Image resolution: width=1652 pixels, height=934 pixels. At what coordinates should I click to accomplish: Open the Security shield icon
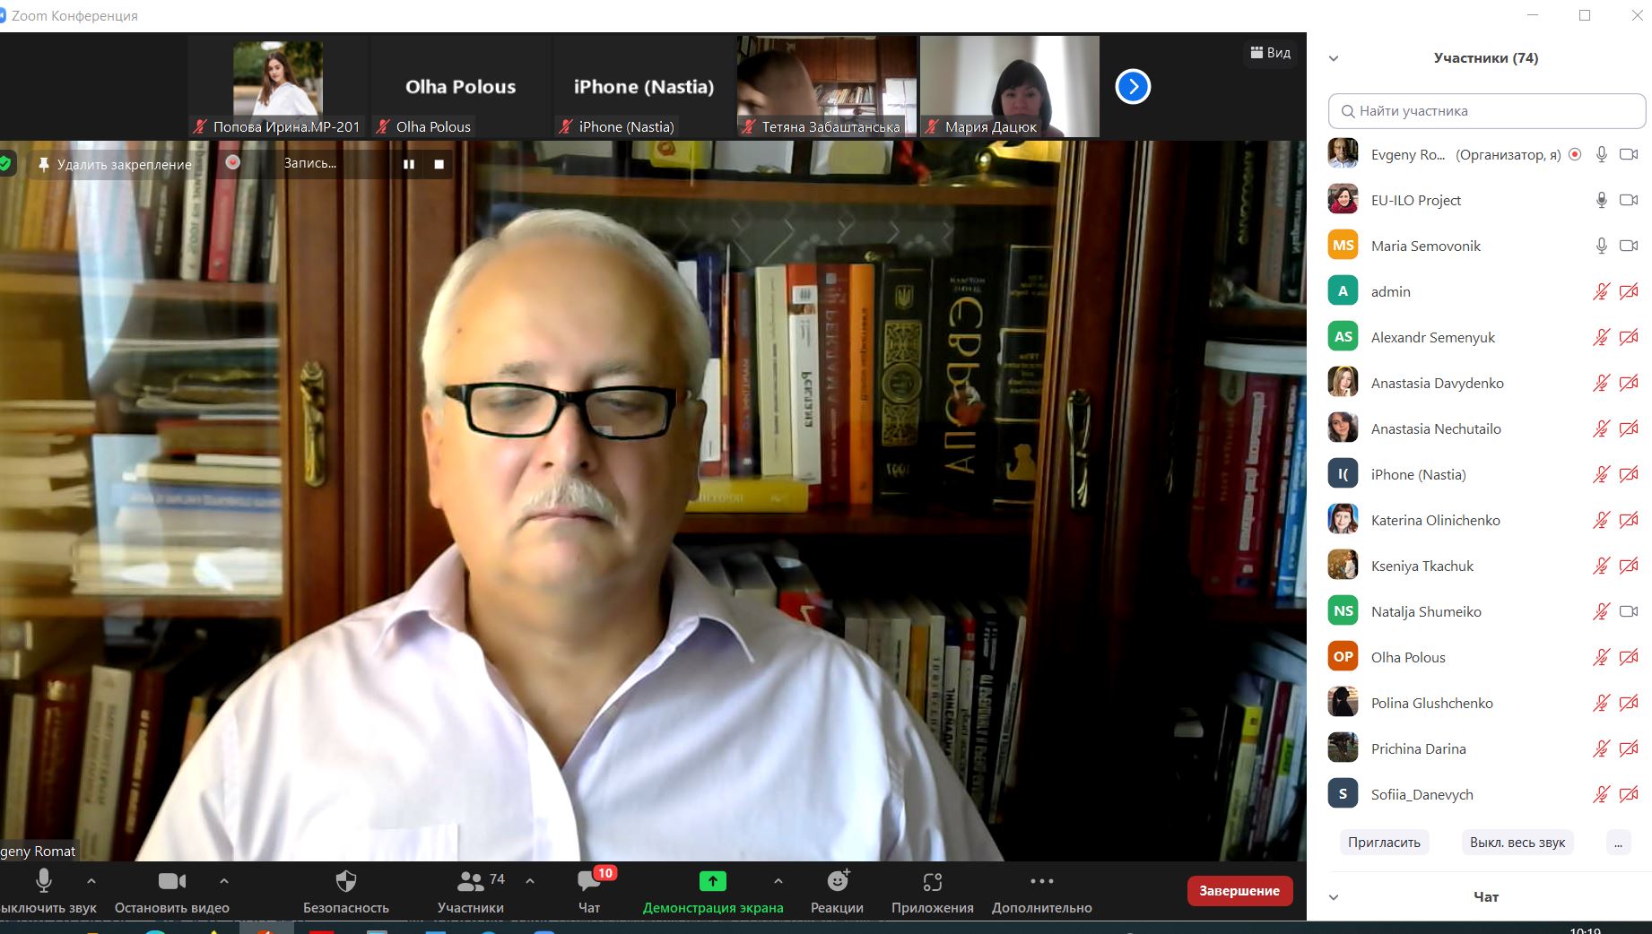click(345, 882)
